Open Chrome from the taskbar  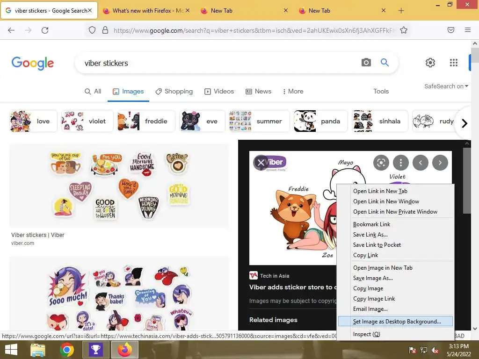point(66,350)
